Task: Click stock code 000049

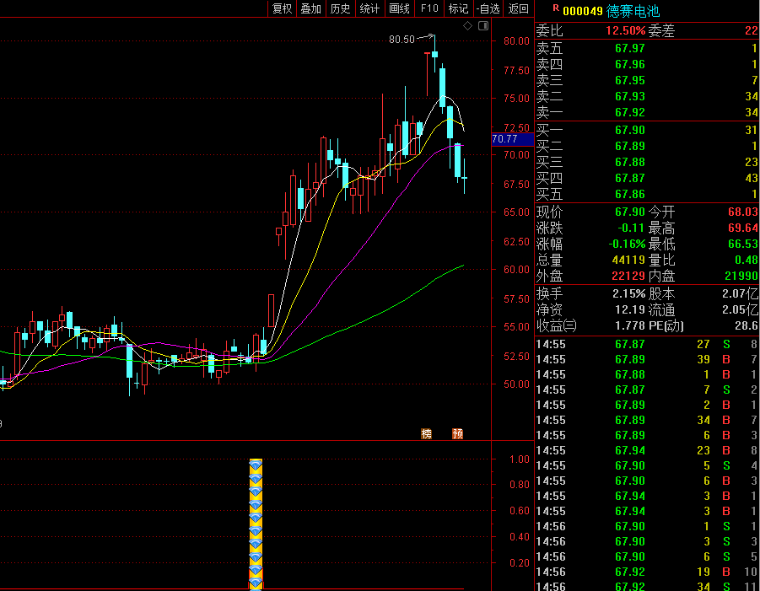Action: (x=583, y=11)
